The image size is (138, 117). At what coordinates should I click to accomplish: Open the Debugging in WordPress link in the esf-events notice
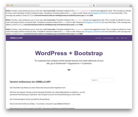pos(93,22)
